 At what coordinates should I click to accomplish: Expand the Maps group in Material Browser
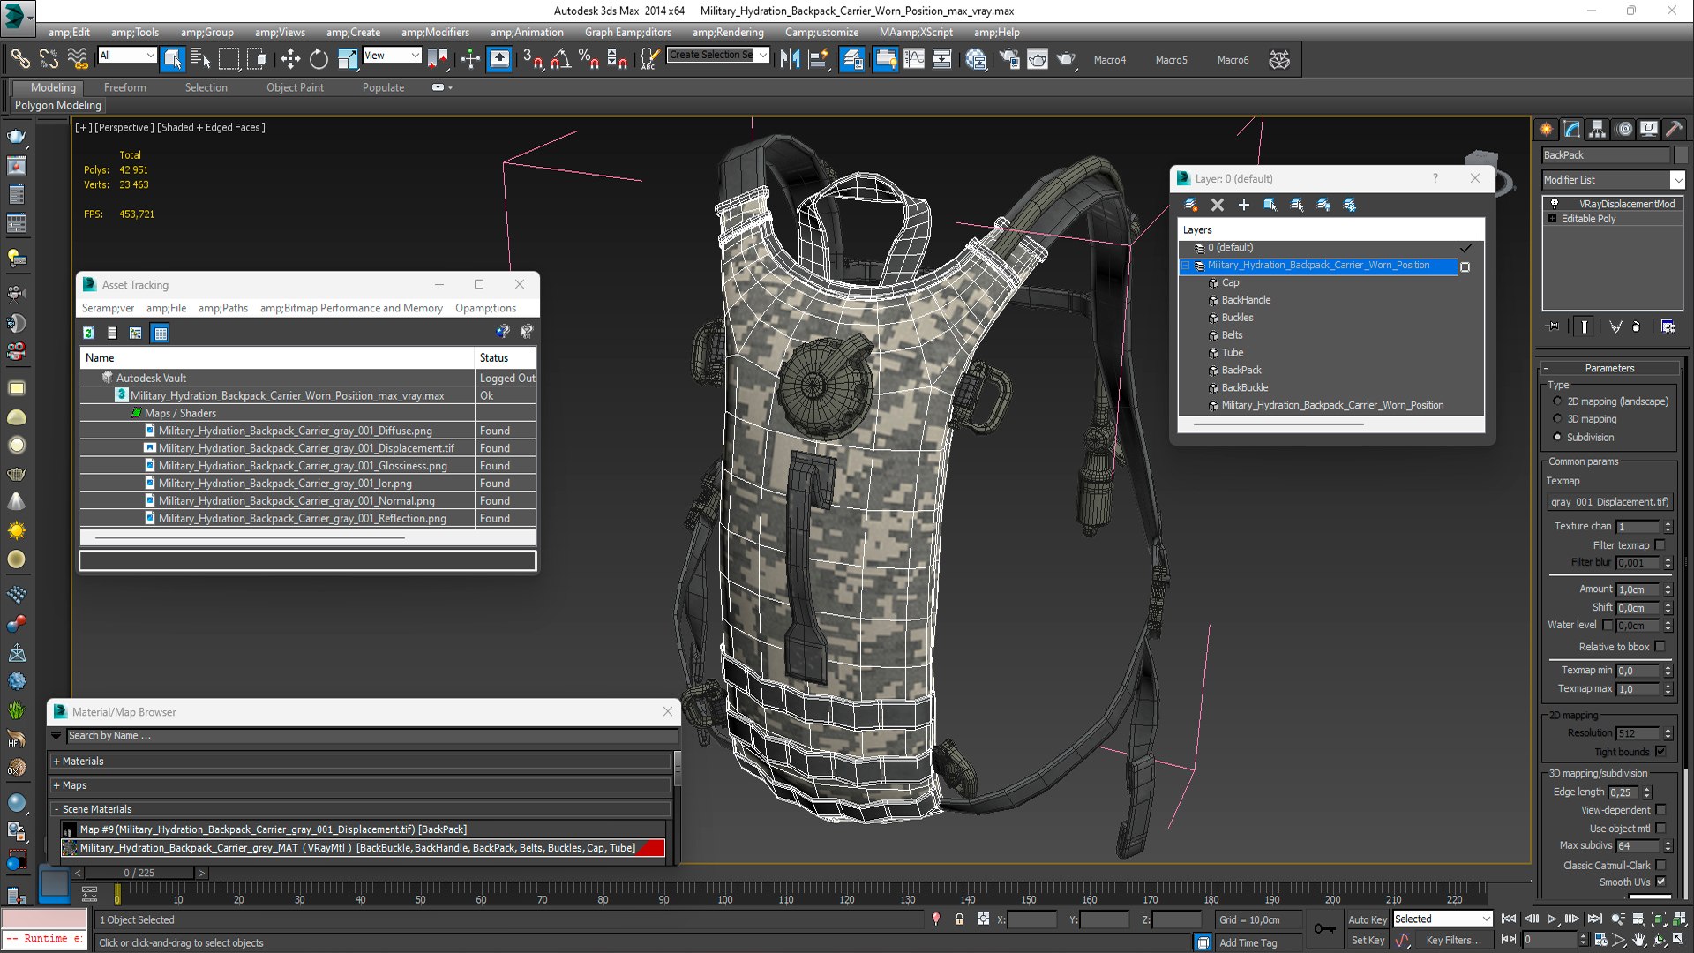[56, 785]
